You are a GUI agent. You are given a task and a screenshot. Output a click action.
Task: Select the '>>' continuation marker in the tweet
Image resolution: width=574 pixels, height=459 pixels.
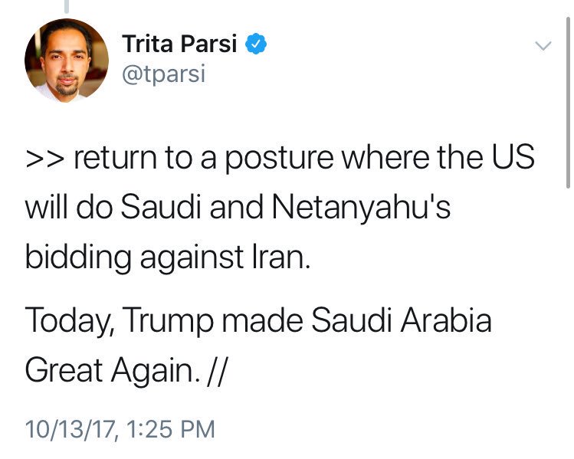pos(44,159)
